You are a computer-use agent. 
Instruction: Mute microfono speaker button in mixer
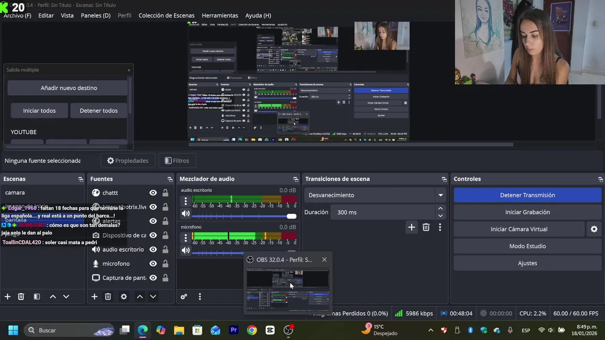pos(186,250)
